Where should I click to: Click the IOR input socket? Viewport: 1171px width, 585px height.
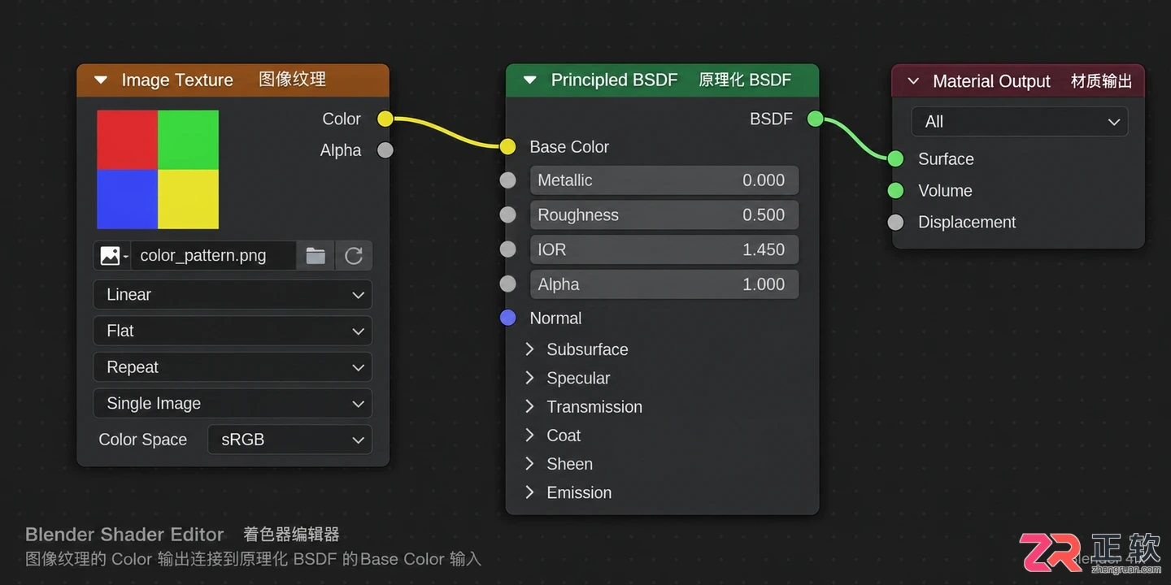(507, 249)
